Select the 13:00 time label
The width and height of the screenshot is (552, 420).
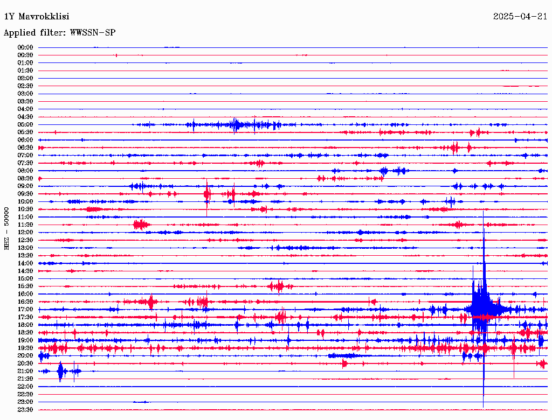click(x=25, y=248)
